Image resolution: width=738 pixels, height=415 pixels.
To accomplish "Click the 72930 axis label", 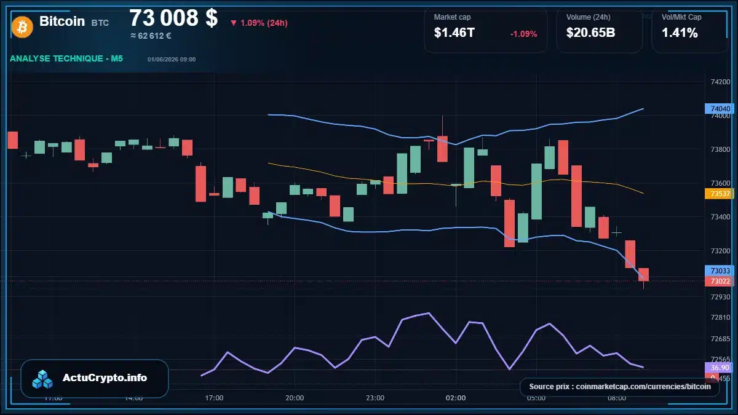I will pos(720,297).
